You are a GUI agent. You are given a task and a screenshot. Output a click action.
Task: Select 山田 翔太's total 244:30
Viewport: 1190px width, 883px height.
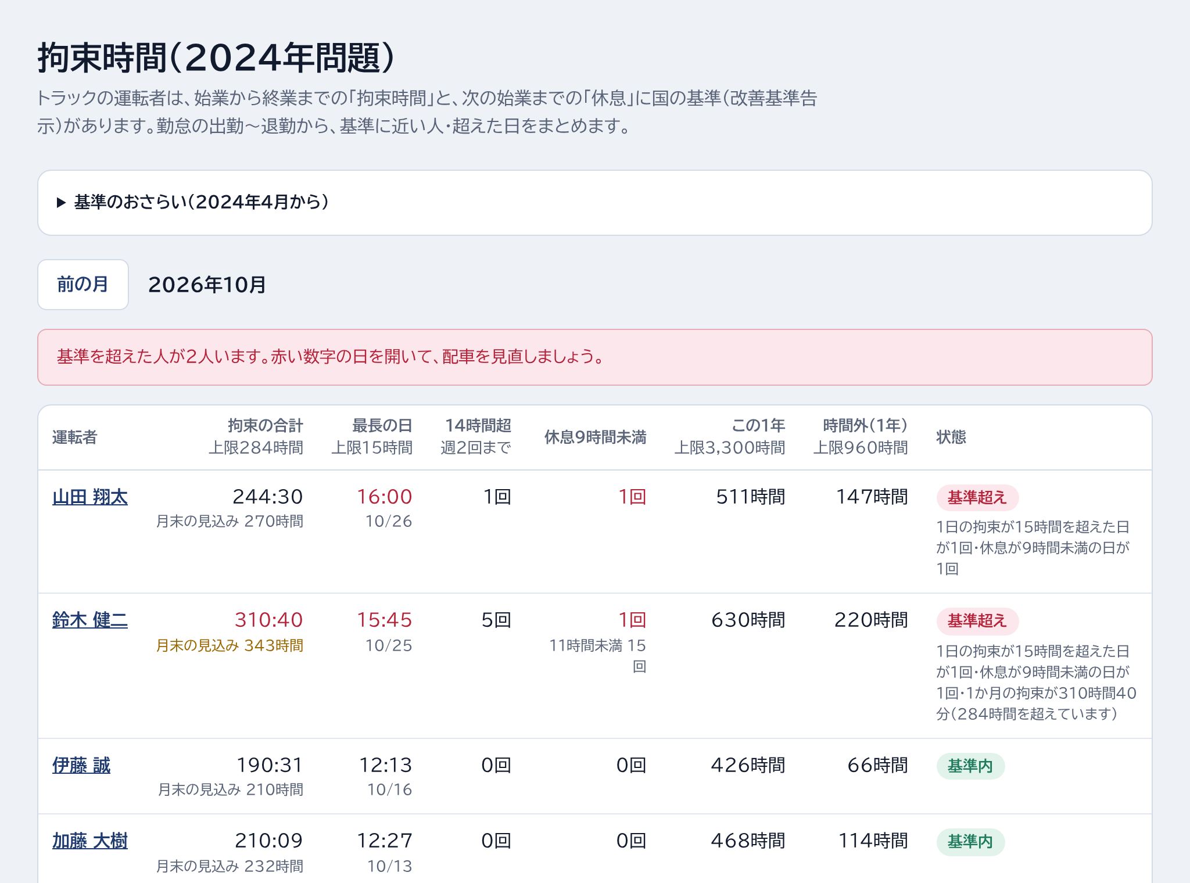(x=267, y=497)
